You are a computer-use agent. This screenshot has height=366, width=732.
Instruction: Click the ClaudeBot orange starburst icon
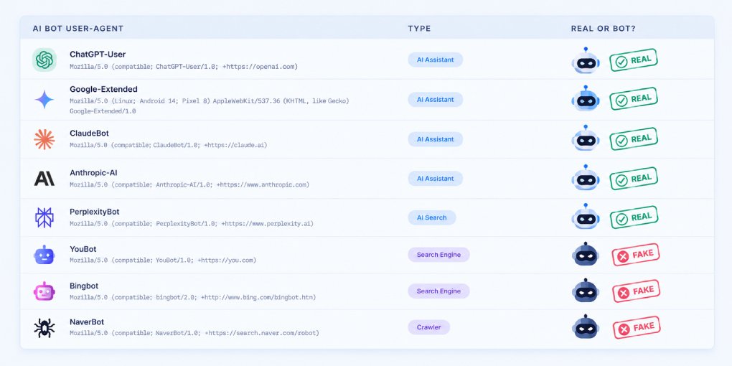[x=44, y=139]
